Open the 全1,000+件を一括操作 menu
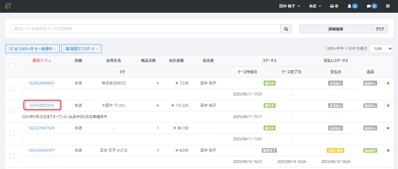398x169 pixels. 32,48
